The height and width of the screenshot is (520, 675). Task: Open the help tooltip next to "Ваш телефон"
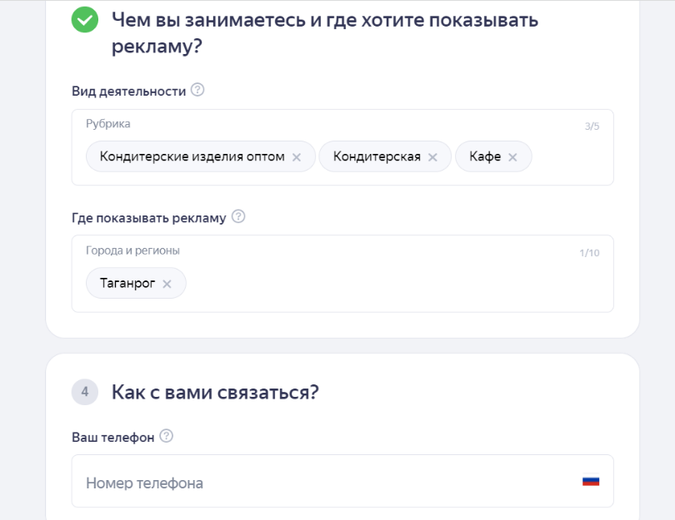166,436
